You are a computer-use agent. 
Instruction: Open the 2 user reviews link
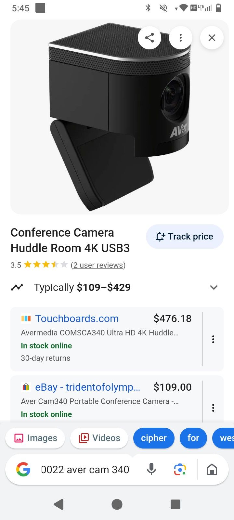pyautogui.click(x=98, y=265)
